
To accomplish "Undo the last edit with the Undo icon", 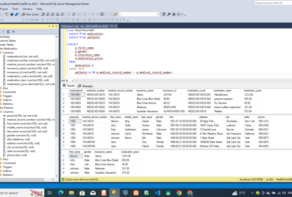I will point(85,14).
